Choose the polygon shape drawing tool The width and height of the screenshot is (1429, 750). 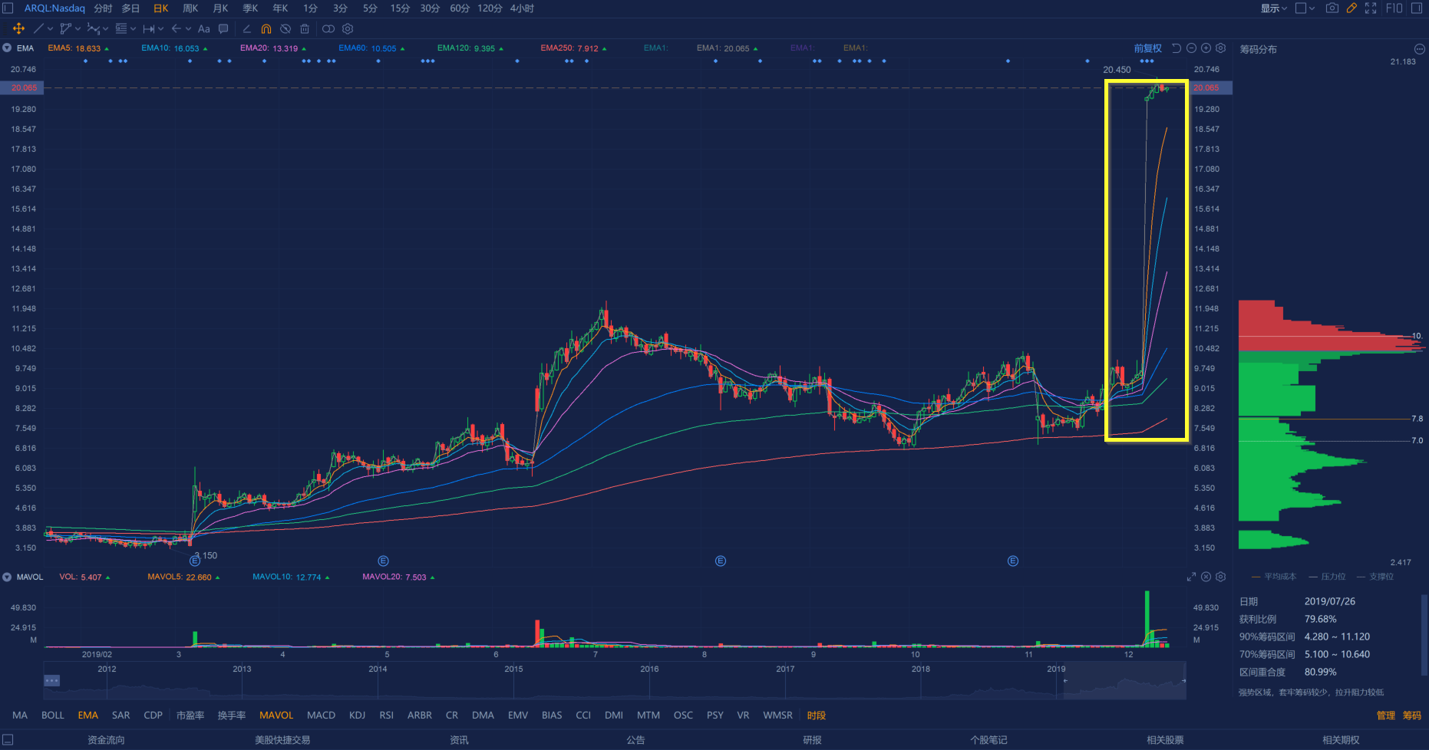pyautogui.click(x=65, y=28)
